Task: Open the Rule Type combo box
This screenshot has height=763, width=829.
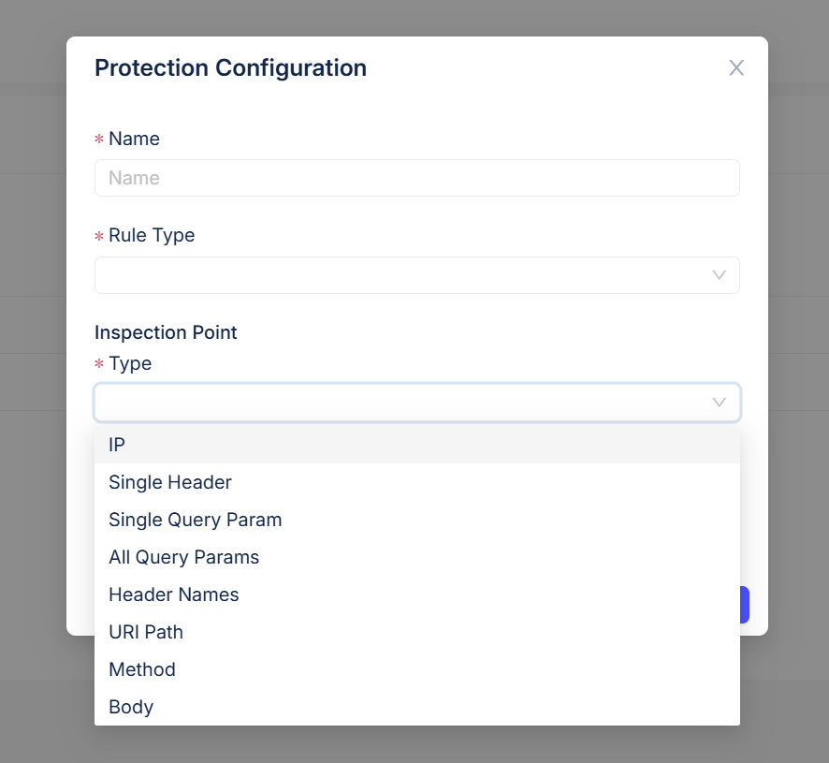Action: pyautogui.click(x=402, y=275)
